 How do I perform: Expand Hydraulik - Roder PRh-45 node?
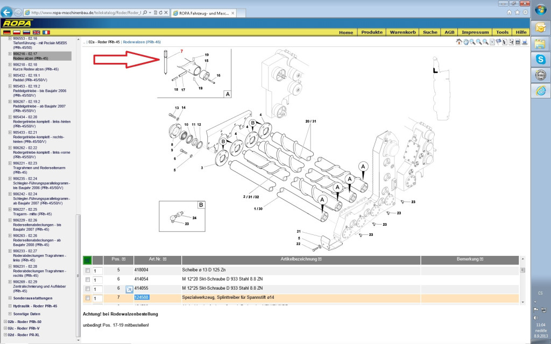coord(10,306)
